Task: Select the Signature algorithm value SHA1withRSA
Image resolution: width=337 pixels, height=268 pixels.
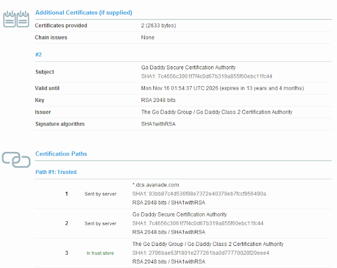Action: 158,124
